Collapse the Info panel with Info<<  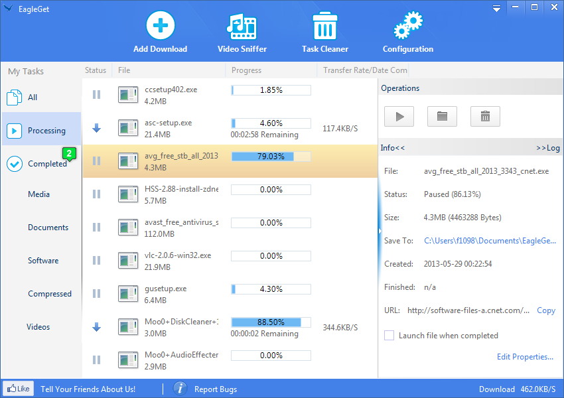[x=393, y=148]
